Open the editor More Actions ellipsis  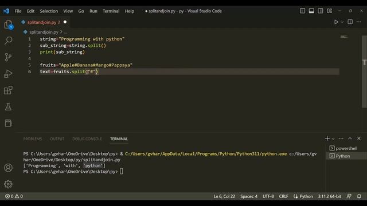[359, 22]
